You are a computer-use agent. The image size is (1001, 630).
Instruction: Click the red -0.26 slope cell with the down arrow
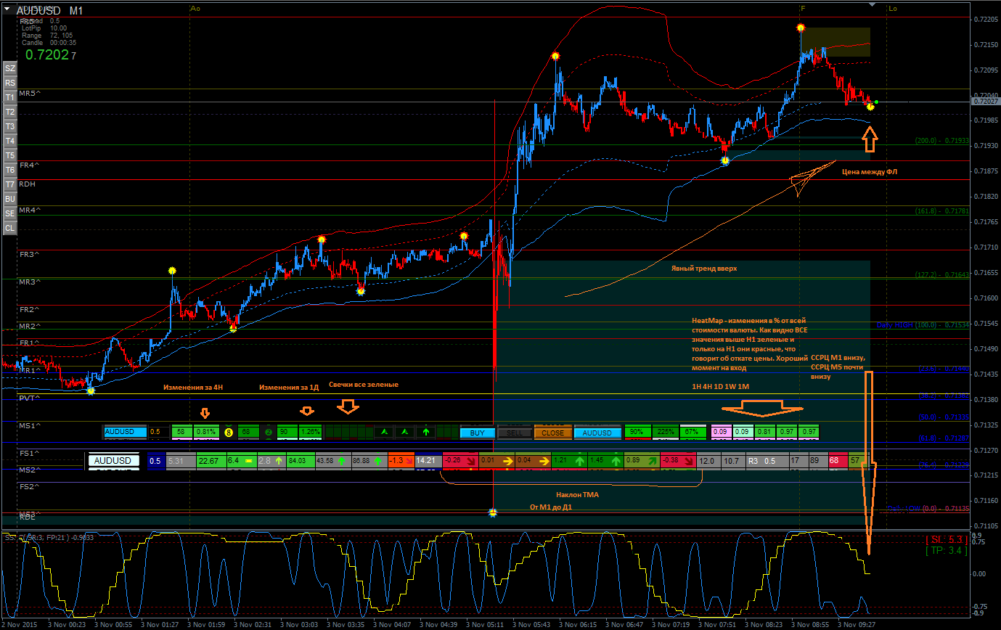point(460,461)
